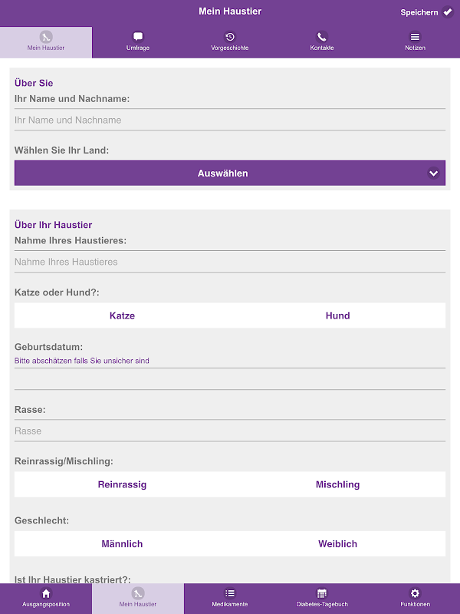Switch to top Mein Haustier tab
Screen dimensions: 460x614
click(x=46, y=42)
